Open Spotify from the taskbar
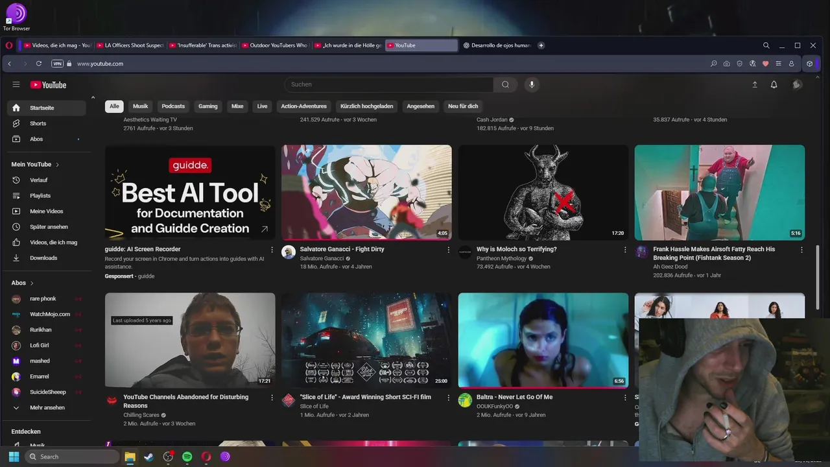Screen dimensions: 830x467 tap(187, 457)
